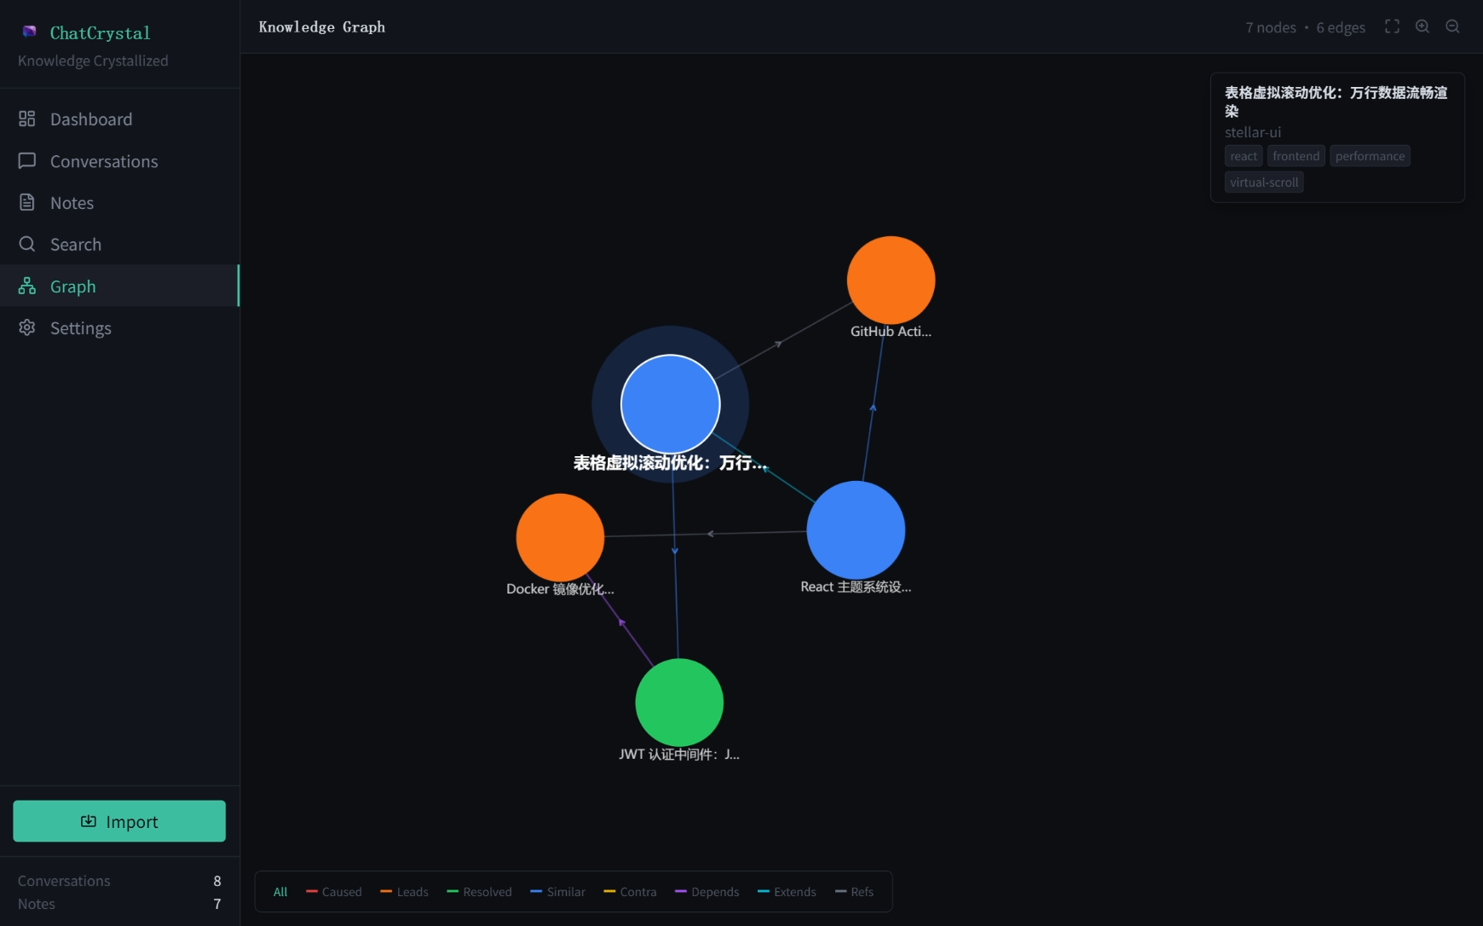
Task: Click the zoom in magnifier icon
Action: (1422, 26)
